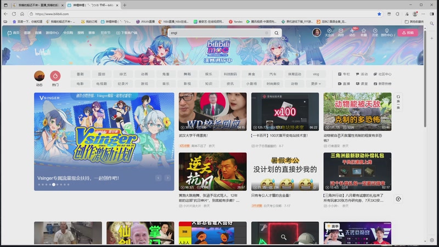Click the 换一换 refresh recommendations button
The image size is (439, 247).
coord(398,102)
